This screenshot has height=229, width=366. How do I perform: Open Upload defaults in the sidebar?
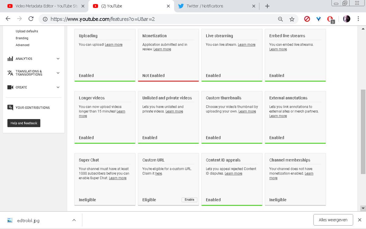point(27,31)
